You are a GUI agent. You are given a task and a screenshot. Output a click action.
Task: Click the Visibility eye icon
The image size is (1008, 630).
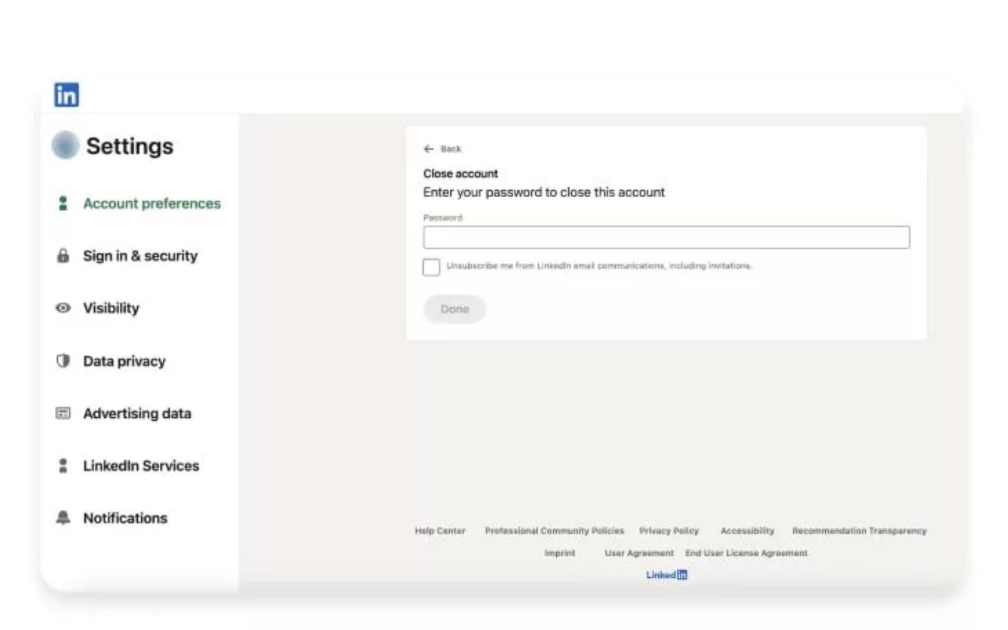coord(63,308)
